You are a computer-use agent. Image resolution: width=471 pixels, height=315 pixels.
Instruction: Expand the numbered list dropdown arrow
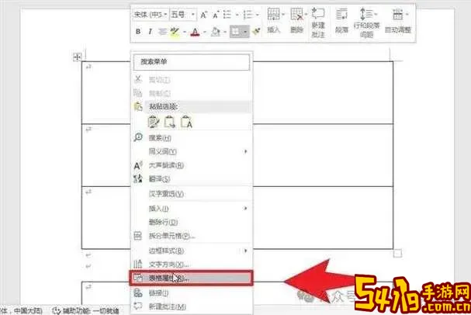click(258, 15)
